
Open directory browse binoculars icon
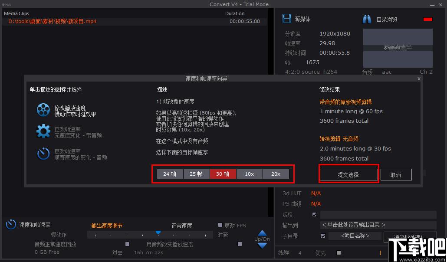(x=367, y=19)
